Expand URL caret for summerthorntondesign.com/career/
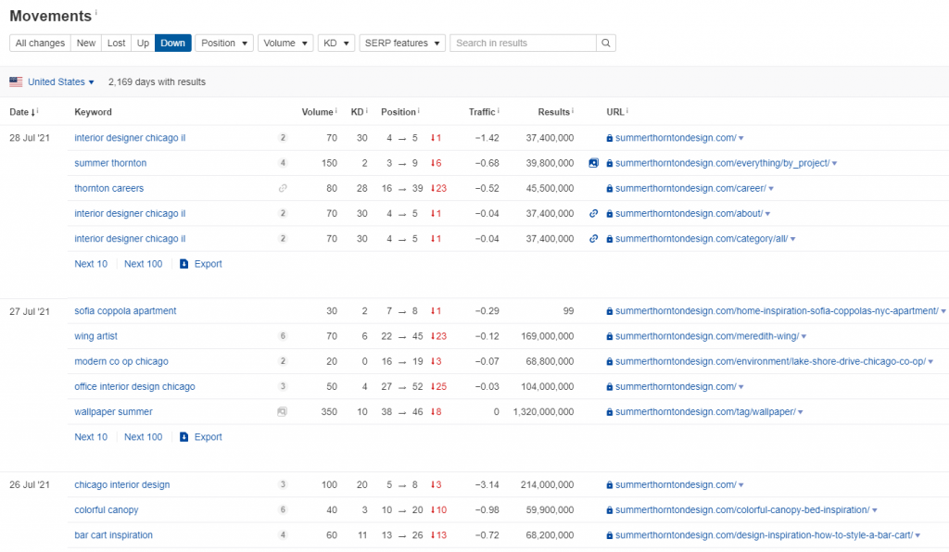Image resolution: width=949 pixels, height=552 pixels. click(771, 189)
